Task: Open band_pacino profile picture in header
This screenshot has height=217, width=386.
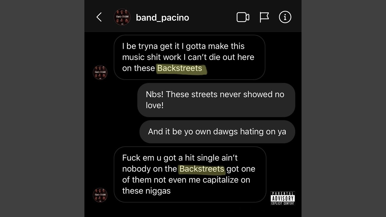Action: (122, 17)
